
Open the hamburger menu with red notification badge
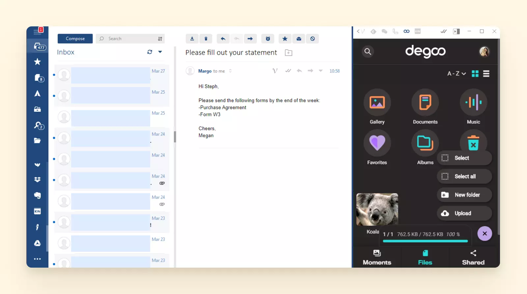[38, 32]
